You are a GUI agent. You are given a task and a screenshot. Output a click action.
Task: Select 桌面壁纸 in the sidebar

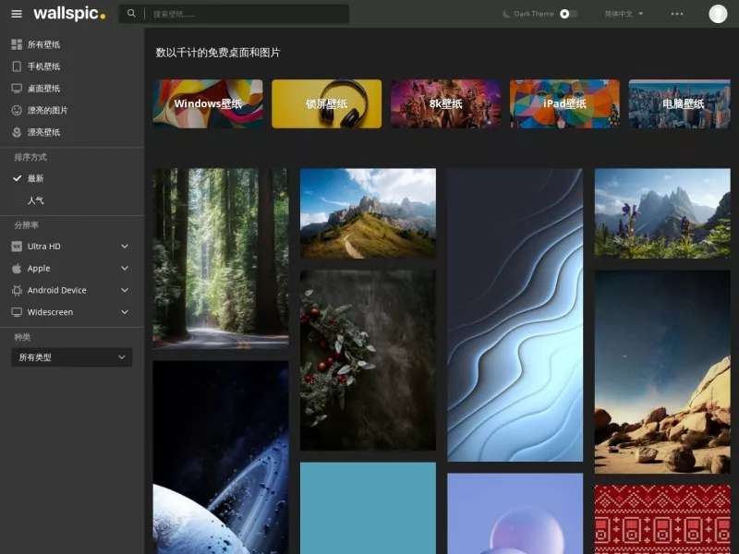[x=43, y=88]
